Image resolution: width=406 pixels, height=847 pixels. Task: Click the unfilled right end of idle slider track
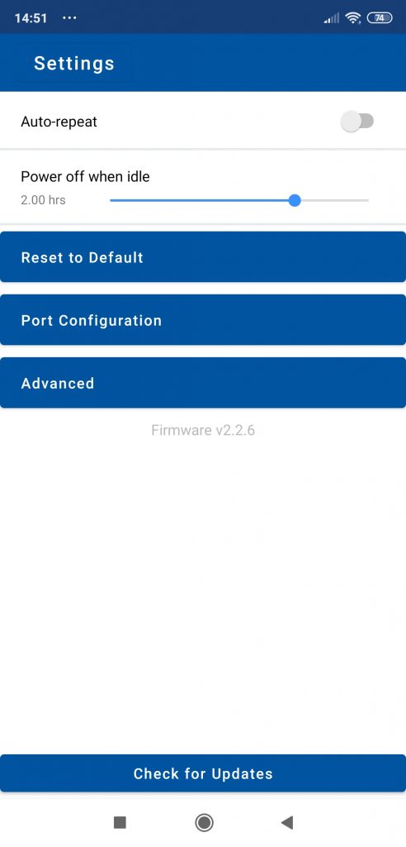(x=334, y=200)
